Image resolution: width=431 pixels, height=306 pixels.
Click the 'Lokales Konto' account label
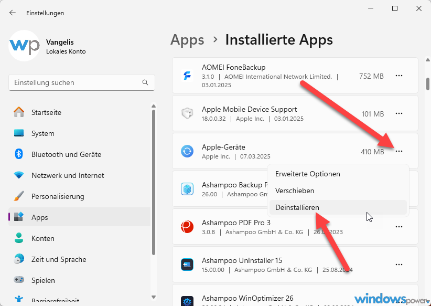[66, 51]
